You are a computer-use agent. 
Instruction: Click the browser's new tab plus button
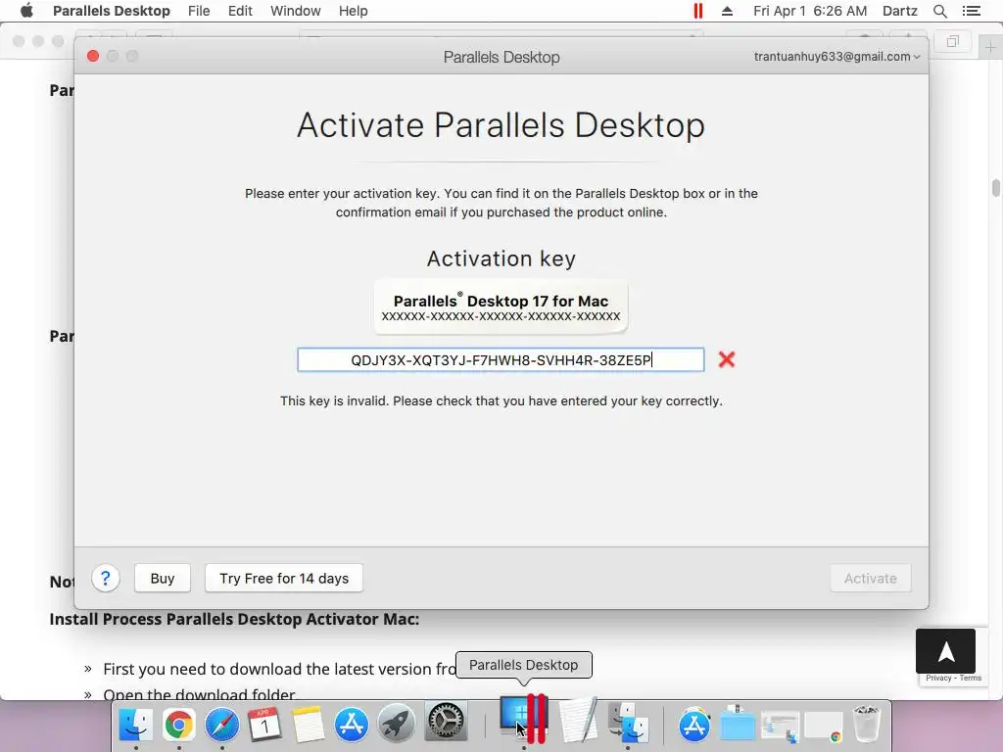pyautogui.click(x=990, y=47)
